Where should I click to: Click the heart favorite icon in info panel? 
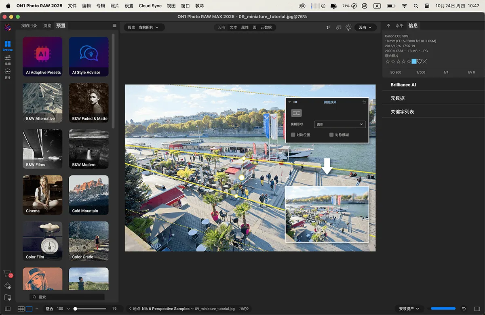(420, 61)
